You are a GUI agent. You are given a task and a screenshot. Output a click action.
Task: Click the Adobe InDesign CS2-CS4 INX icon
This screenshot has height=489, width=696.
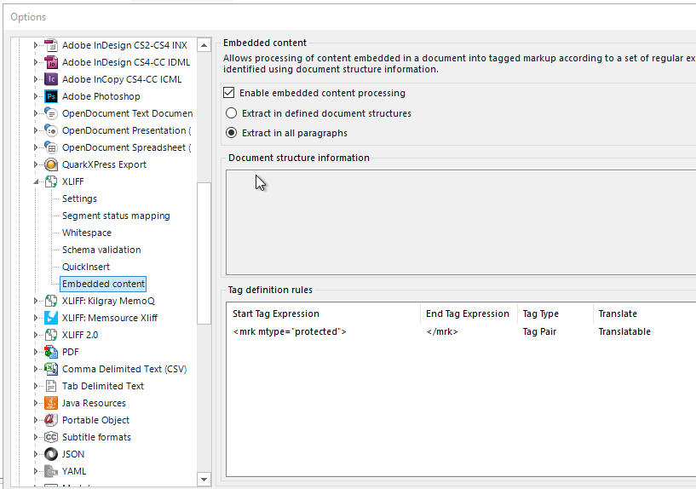pos(51,45)
